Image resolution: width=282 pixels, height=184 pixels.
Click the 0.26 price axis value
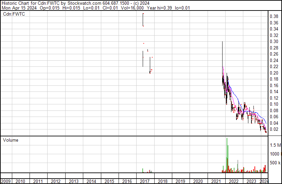(x=274, y=54)
